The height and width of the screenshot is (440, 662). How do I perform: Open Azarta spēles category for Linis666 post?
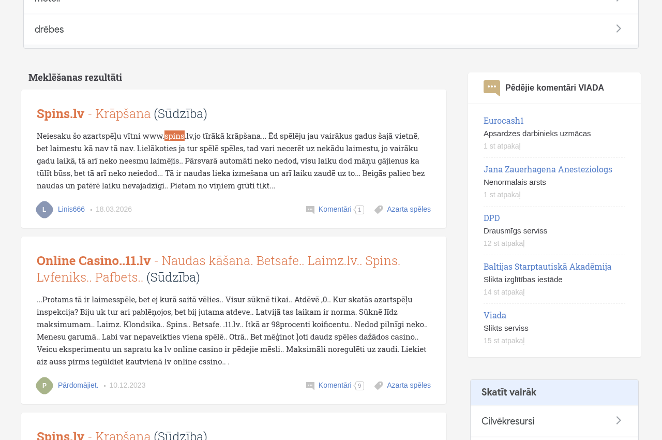(409, 210)
